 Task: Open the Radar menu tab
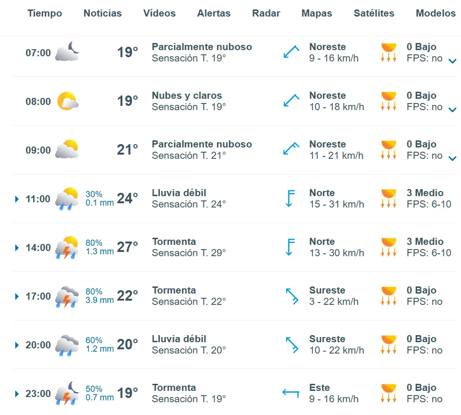click(266, 13)
